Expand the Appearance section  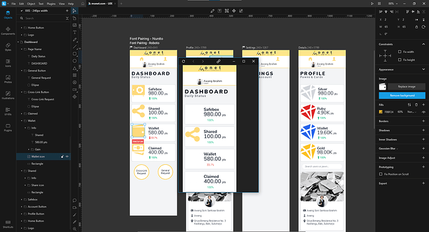423,70
